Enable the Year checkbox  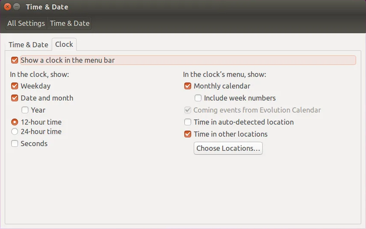point(25,110)
